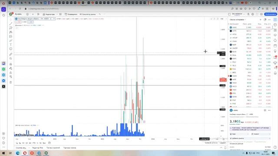
Task: Select the RUAL row in watchlist
Action: coord(250,55)
